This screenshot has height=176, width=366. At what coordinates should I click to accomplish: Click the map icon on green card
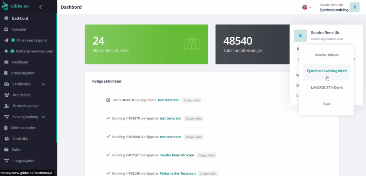[x=192, y=44]
